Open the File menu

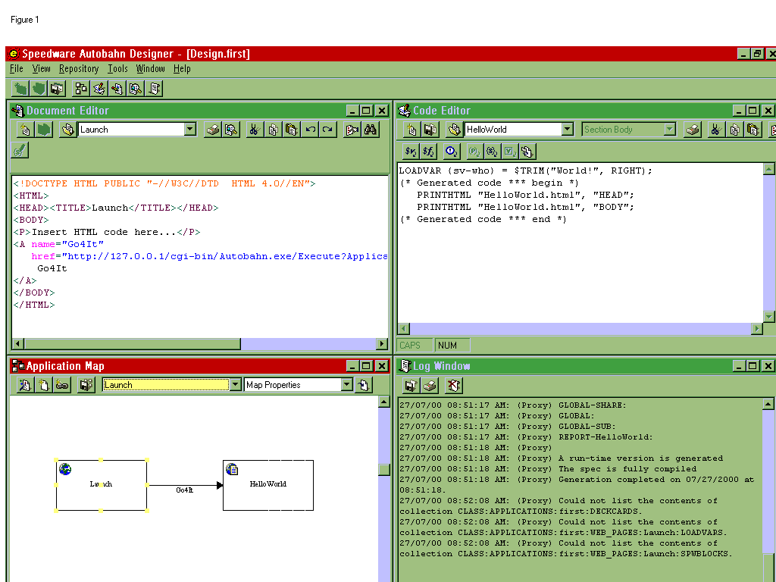17,69
